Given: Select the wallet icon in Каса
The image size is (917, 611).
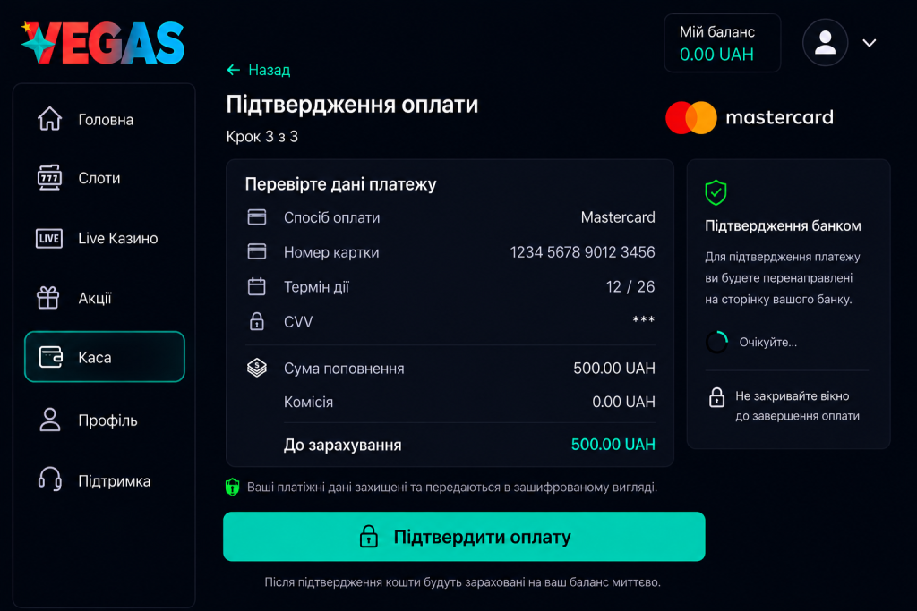Looking at the screenshot, I should click(51, 357).
